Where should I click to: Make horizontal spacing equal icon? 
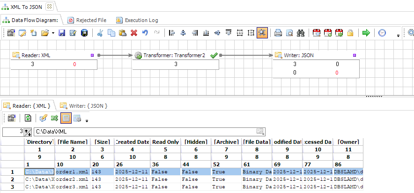click(240, 33)
